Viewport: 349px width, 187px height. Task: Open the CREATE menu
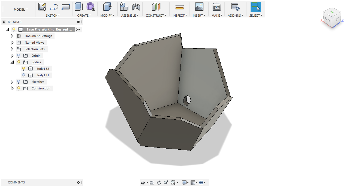tap(84, 16)
